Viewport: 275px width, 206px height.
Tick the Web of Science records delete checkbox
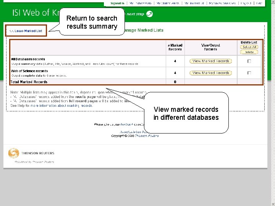click(249, 73)
